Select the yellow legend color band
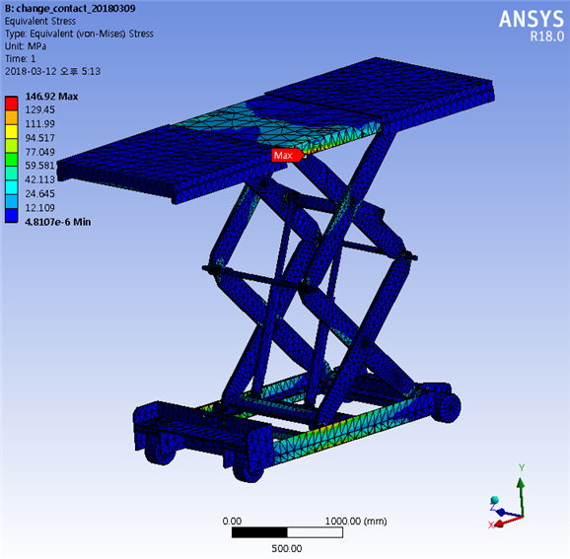 [x=11, y=131]
